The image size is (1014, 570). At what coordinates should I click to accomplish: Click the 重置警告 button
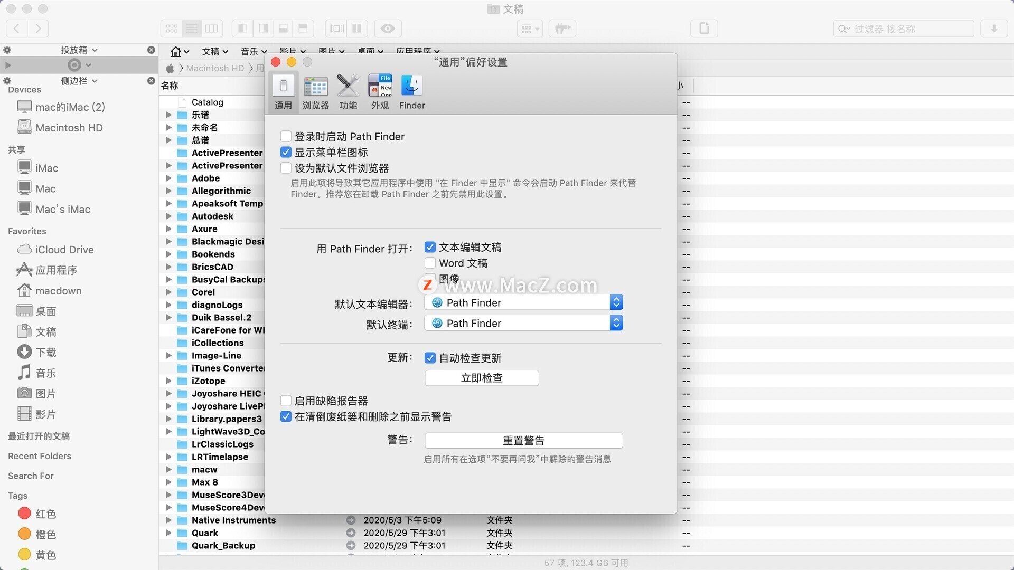523,440
